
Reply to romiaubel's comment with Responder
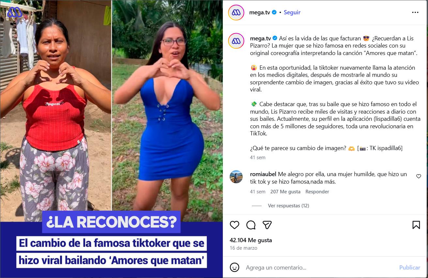[x=317, y=192]
